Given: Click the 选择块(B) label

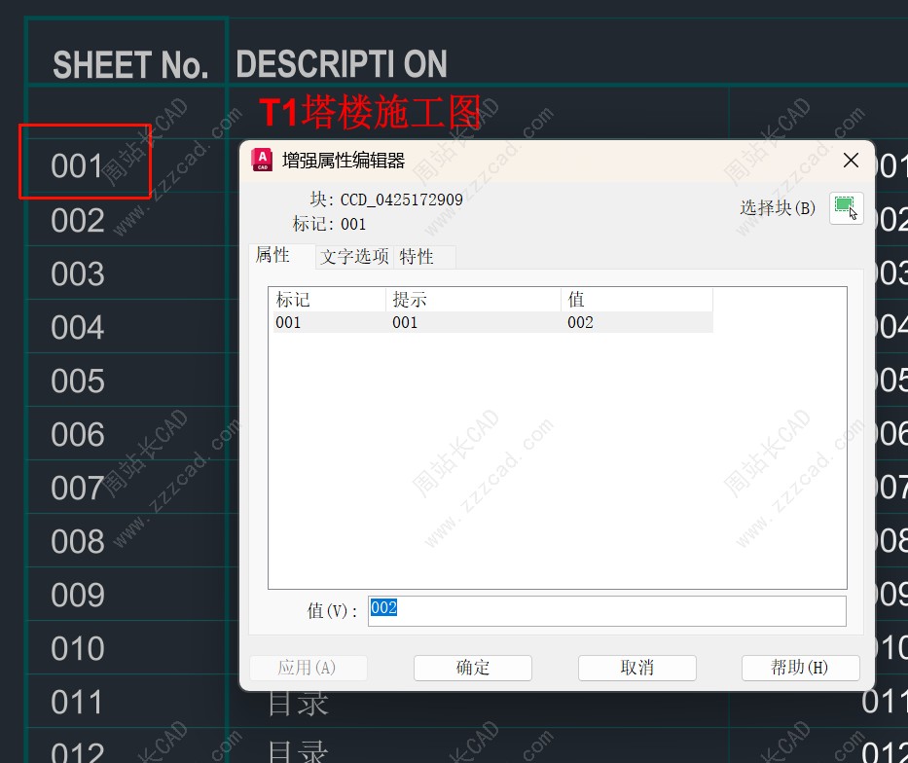Looking at the screenshot, I should [778, 208].
